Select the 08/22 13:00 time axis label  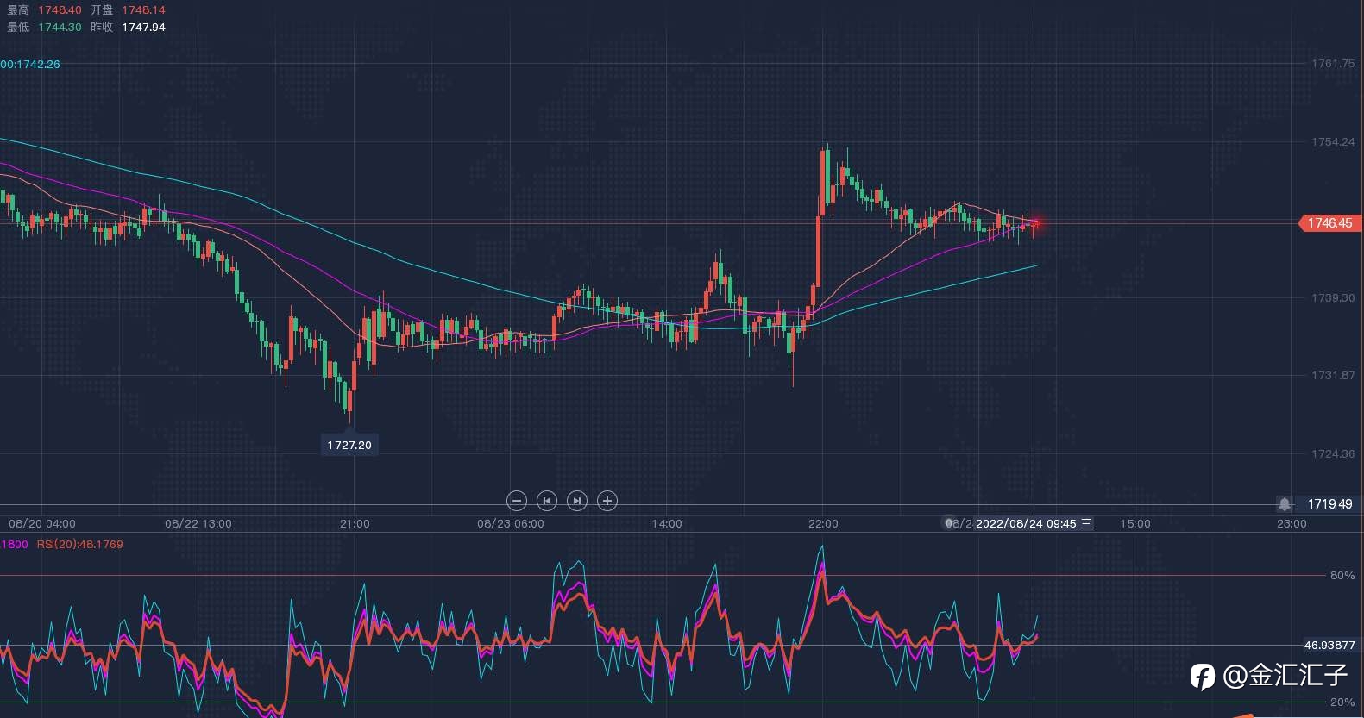pyautogui.click(x=198, y=523)
